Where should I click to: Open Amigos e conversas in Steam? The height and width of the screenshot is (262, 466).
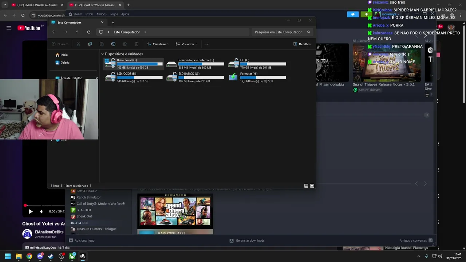click(416, 241)
